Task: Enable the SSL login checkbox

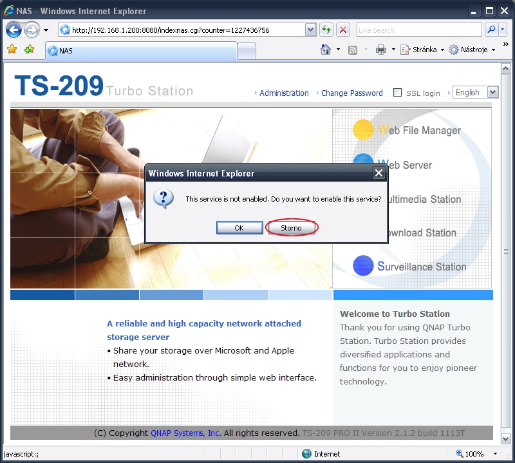Action: (397, 92)
